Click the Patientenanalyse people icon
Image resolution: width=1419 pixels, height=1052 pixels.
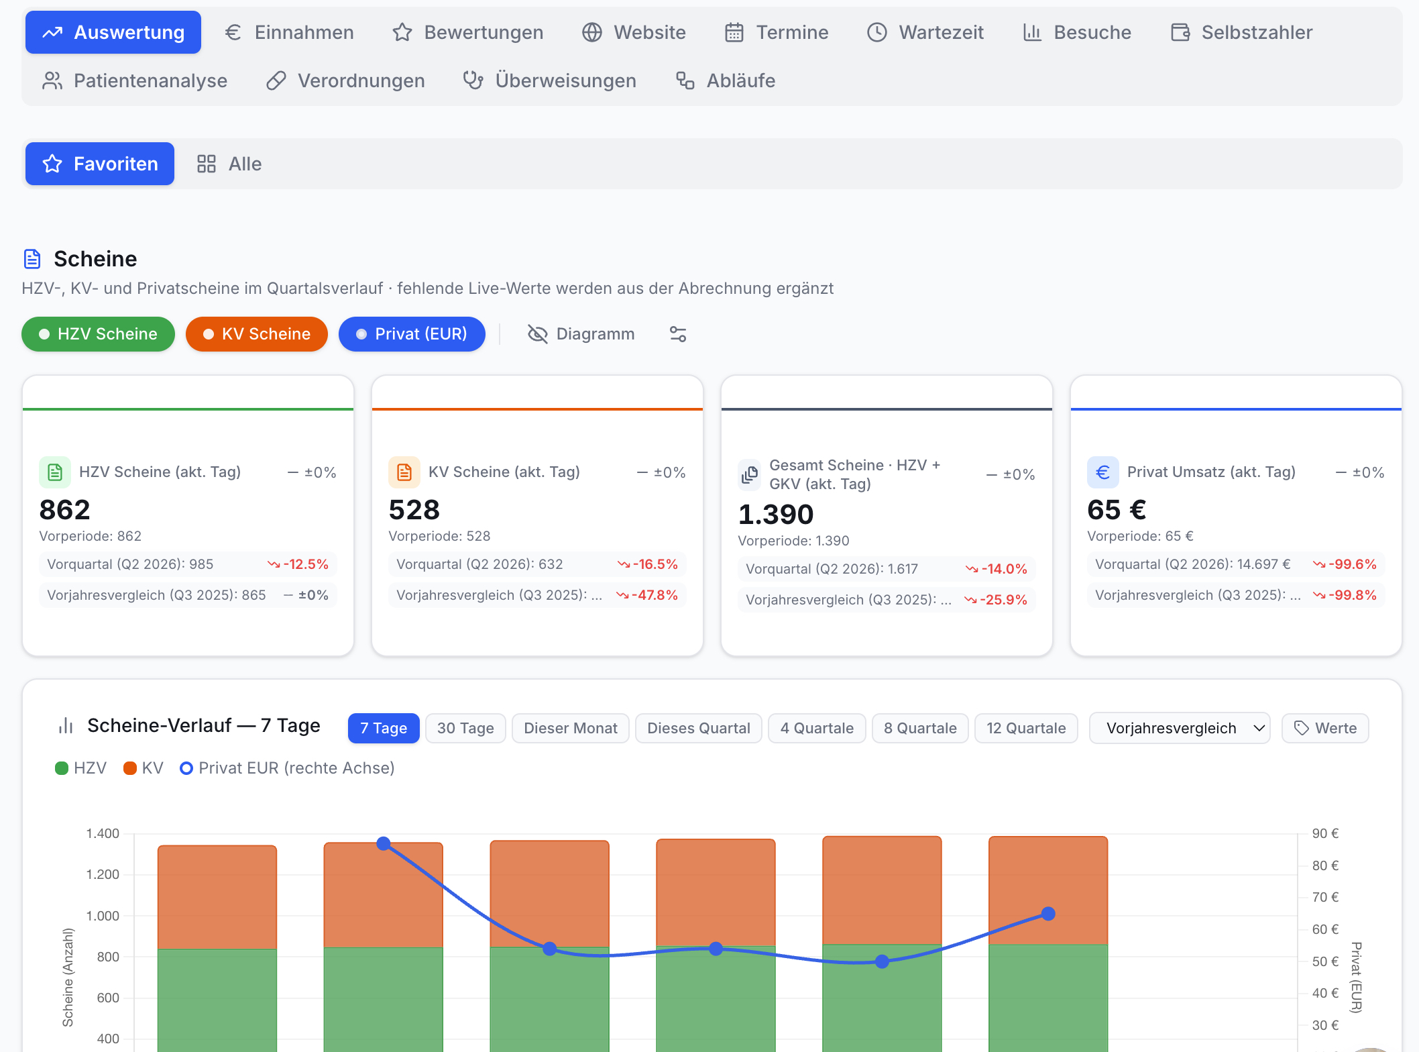pos(52,81)
